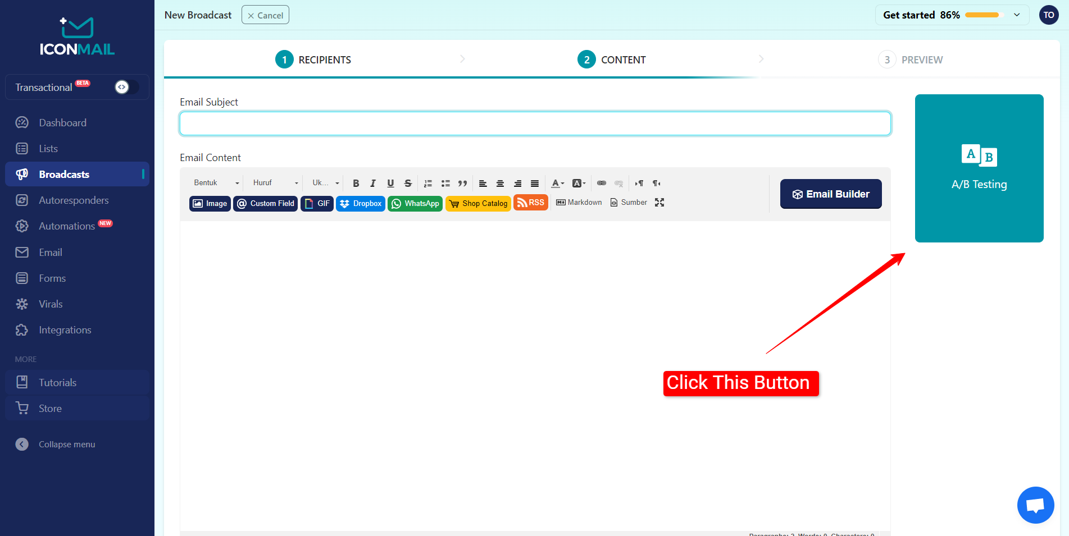Image resolution: width=1069 pixels, height=536 pixels.
Task: Toggle Markdown mode in the editor
Action: pyautogui.click(x=579, y=203)
